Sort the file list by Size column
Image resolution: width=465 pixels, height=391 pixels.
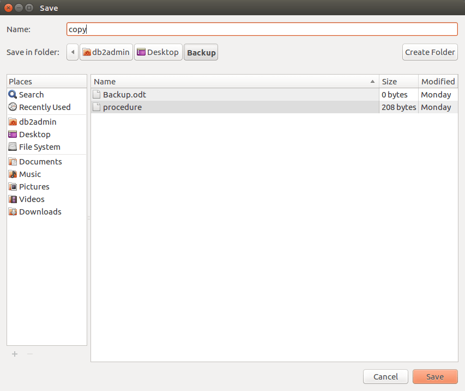click(398, 82)
